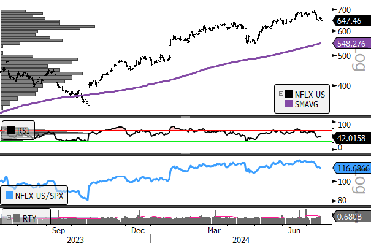Viewport: 371px width, 243px height.
Task: Click the 600 price axis label
Action: pyautogui.click(x=344, y=31)
